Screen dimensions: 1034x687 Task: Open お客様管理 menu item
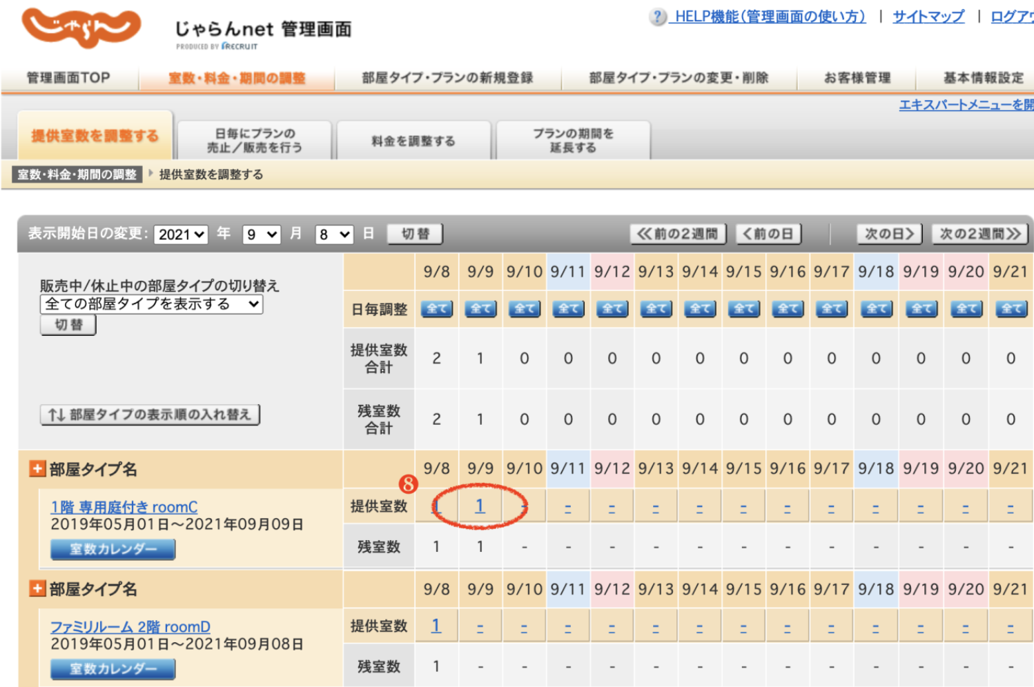pyautogui.click(x=857, y=78)
